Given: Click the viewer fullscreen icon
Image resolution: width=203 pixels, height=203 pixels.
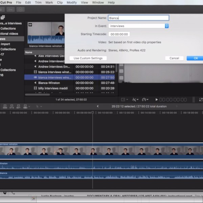Looking at the screenshot, I should [x=201, y=100].
